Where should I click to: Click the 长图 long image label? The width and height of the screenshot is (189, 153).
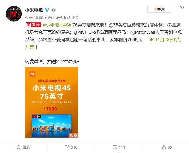point(73,135)
